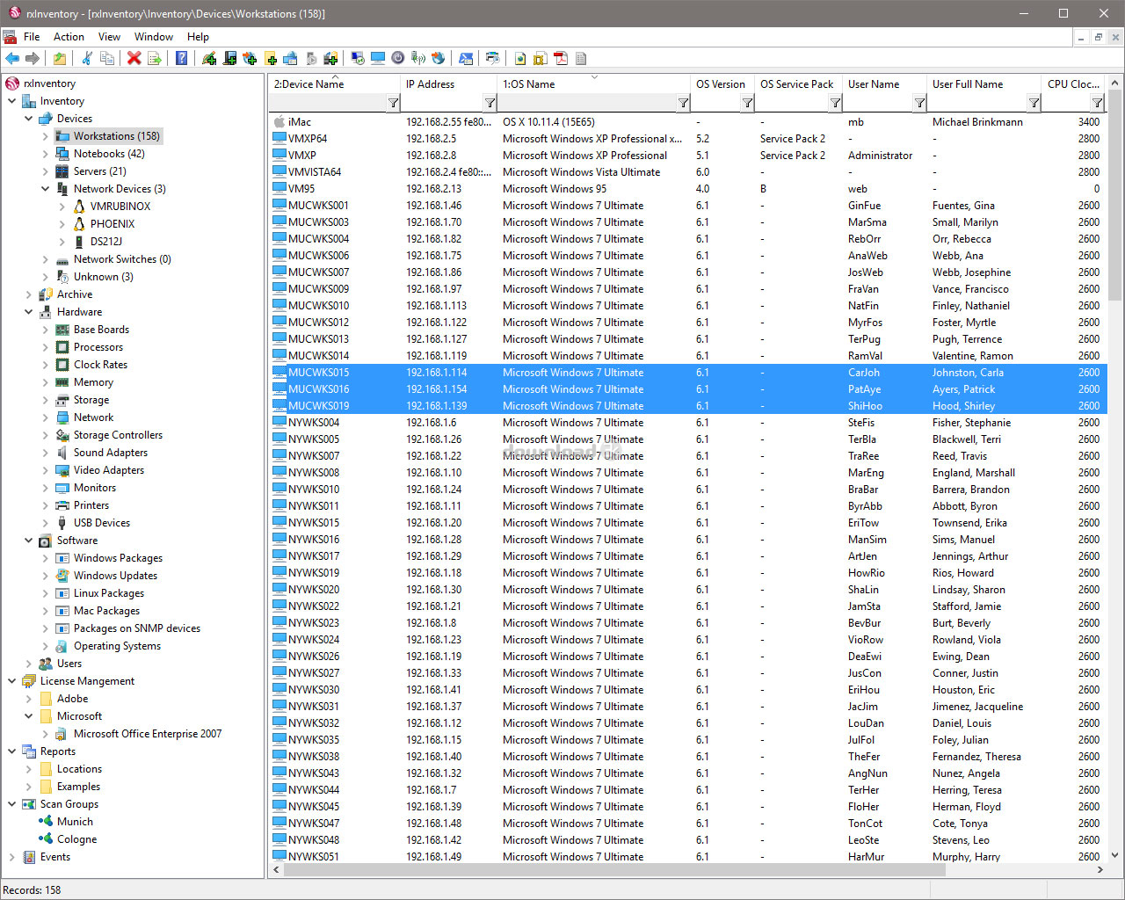Open the View menu
1125x900 pixels.
(109, 37)
